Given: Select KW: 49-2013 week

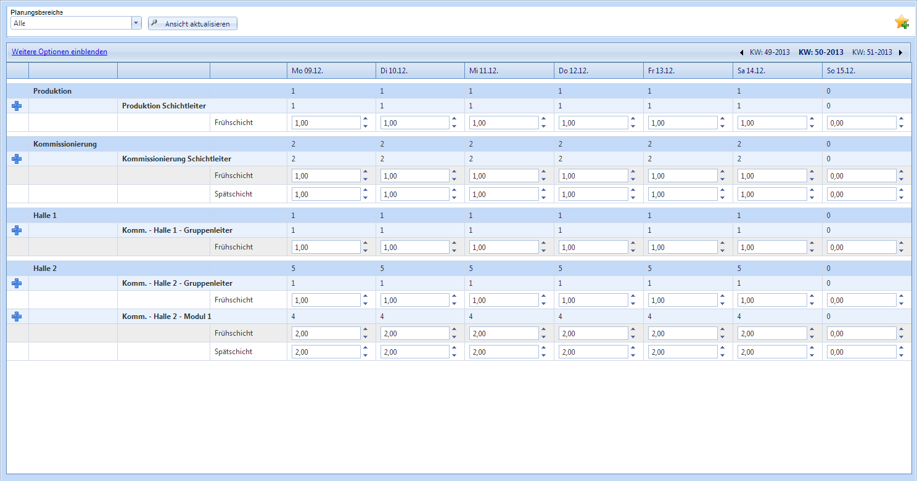Looking at the screenshot, I should click(770, 52).
